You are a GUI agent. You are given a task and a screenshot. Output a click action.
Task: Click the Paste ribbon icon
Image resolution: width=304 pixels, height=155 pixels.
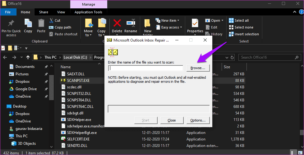[x=41, y=23]
